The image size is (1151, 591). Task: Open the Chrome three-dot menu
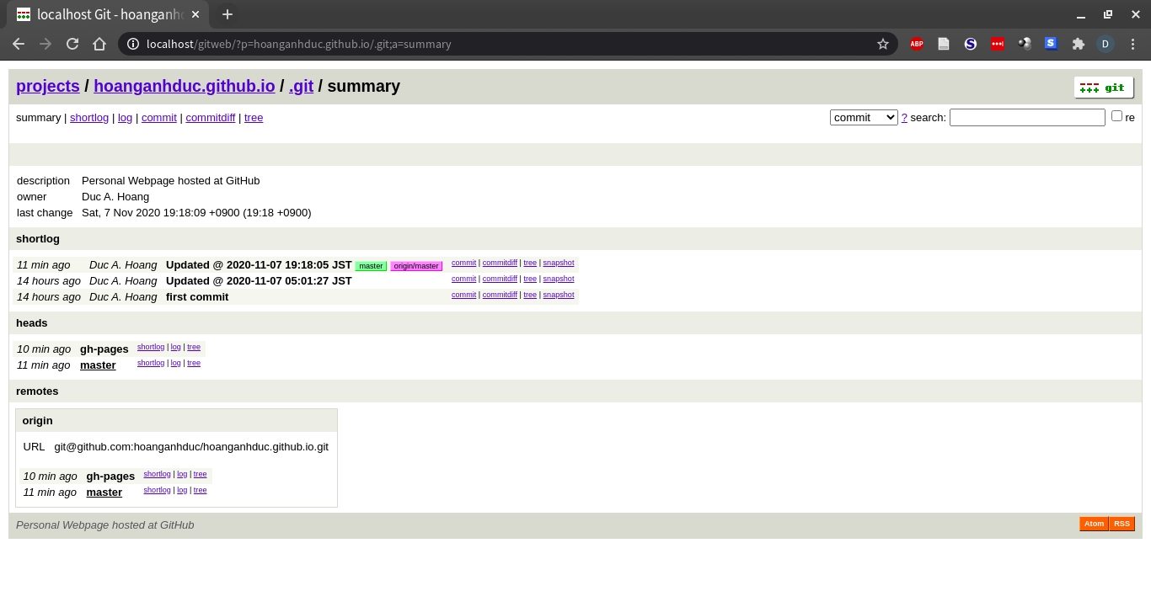pyautogui.click(x=1132, y=44)
